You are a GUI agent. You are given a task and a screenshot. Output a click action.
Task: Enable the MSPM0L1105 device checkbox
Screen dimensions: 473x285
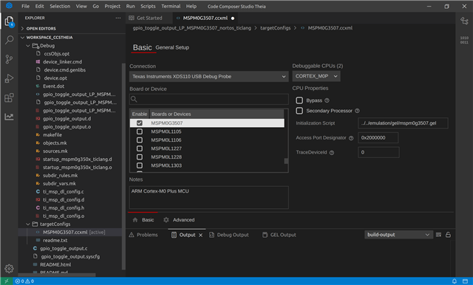140,131
